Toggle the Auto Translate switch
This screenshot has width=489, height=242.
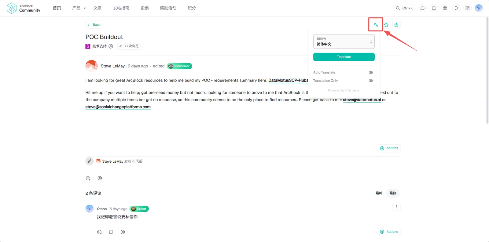point(371,72)
